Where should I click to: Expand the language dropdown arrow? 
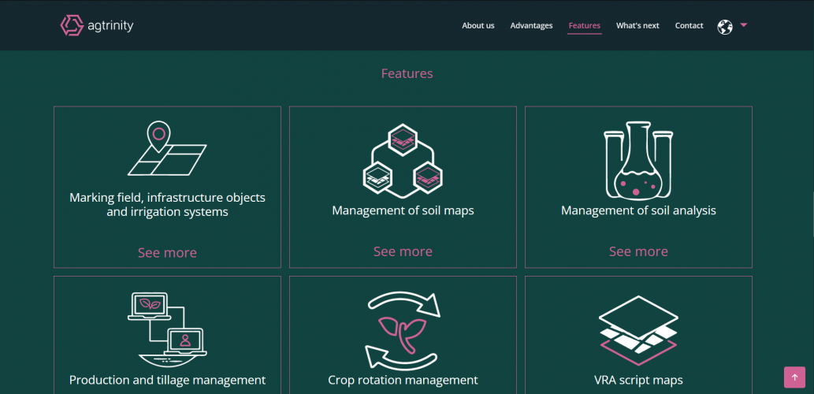click(x=743, y=24)
